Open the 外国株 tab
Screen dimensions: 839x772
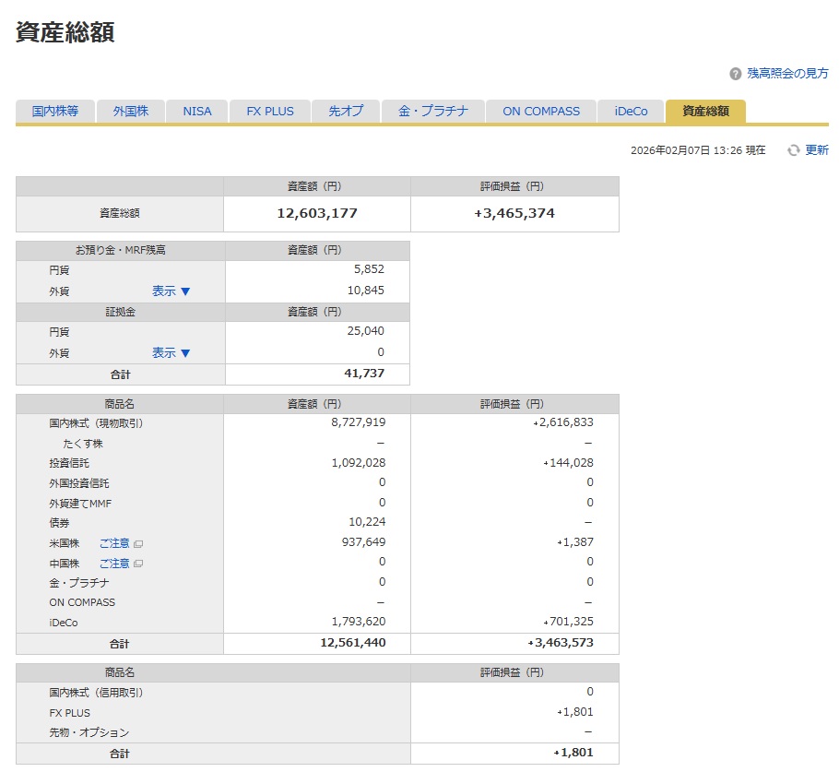click(x=131, y=112)
